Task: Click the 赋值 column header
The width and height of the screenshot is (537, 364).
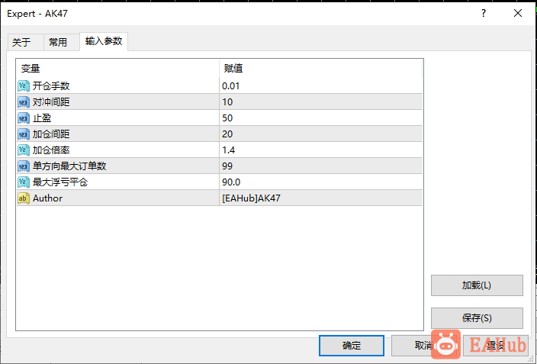Action: (320, 69)
